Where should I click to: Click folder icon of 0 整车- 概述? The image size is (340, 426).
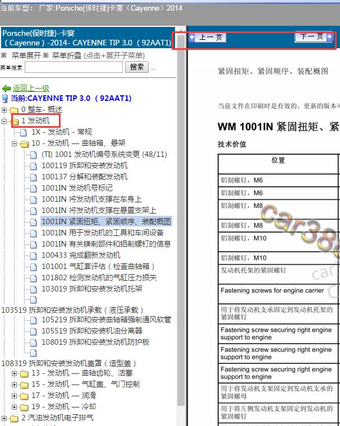14,110
